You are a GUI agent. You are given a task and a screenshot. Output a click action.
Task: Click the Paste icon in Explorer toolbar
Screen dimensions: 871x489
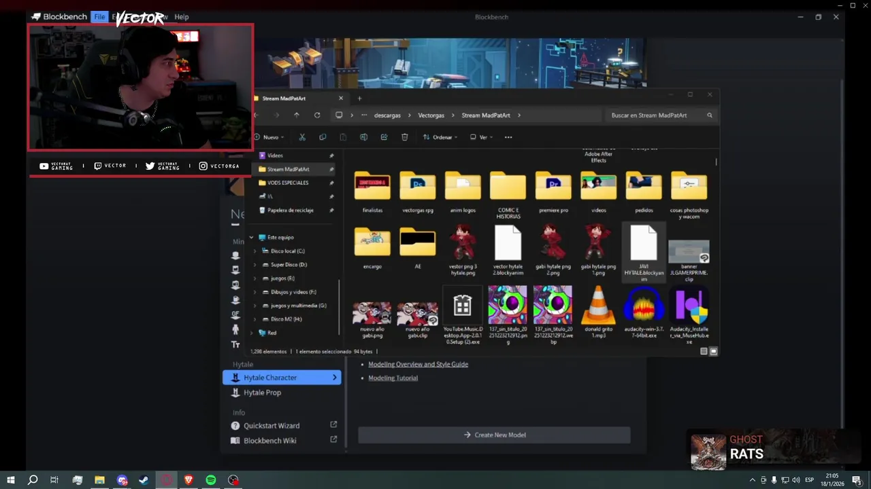343,137
